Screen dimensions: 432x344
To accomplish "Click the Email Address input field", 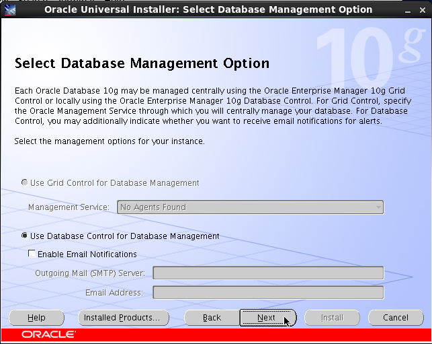I will 268,293.
